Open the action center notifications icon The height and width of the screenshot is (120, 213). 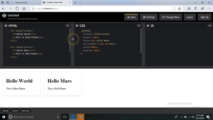208,117
